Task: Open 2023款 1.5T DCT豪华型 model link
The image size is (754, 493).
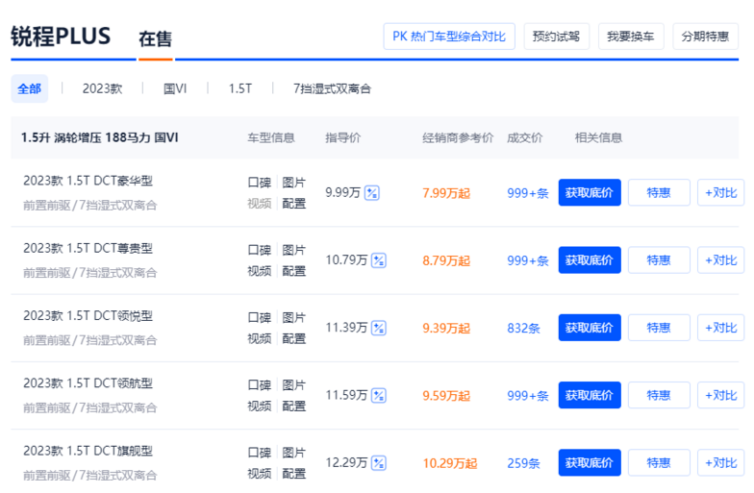Action: coord(88,181)
